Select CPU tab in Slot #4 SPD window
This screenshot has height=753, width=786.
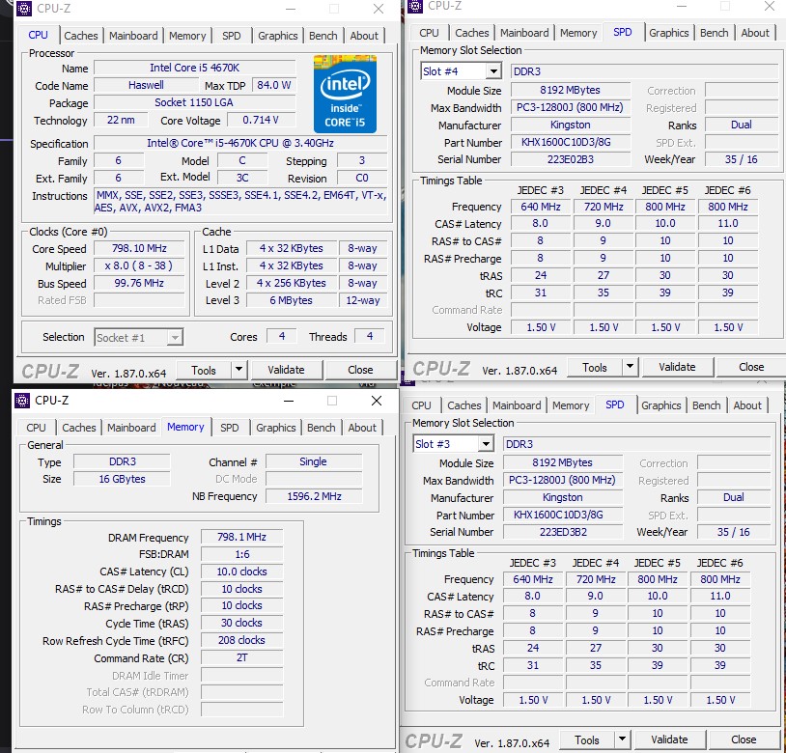point(429,33)
